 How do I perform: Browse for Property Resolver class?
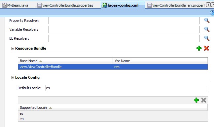[x=207, y=21]
